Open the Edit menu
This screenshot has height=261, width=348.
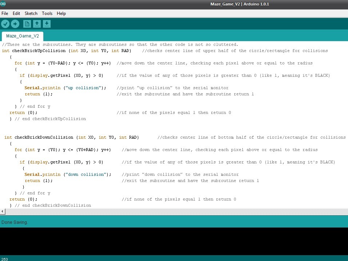coord(16,13)
